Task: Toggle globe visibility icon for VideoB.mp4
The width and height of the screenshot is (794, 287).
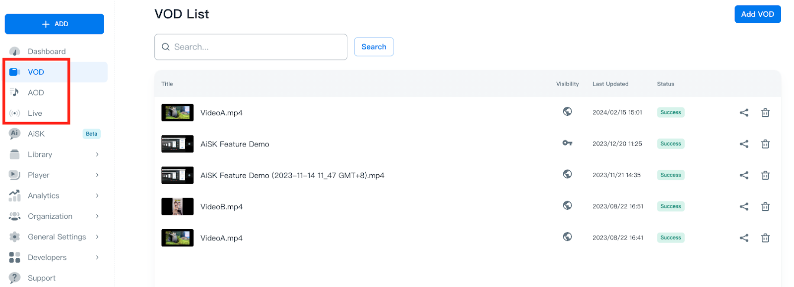Action: [x=567, y=205]
